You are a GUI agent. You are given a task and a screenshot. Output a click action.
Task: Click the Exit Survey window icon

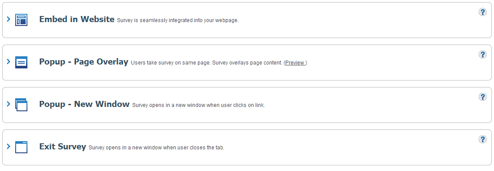coord(21,147)
